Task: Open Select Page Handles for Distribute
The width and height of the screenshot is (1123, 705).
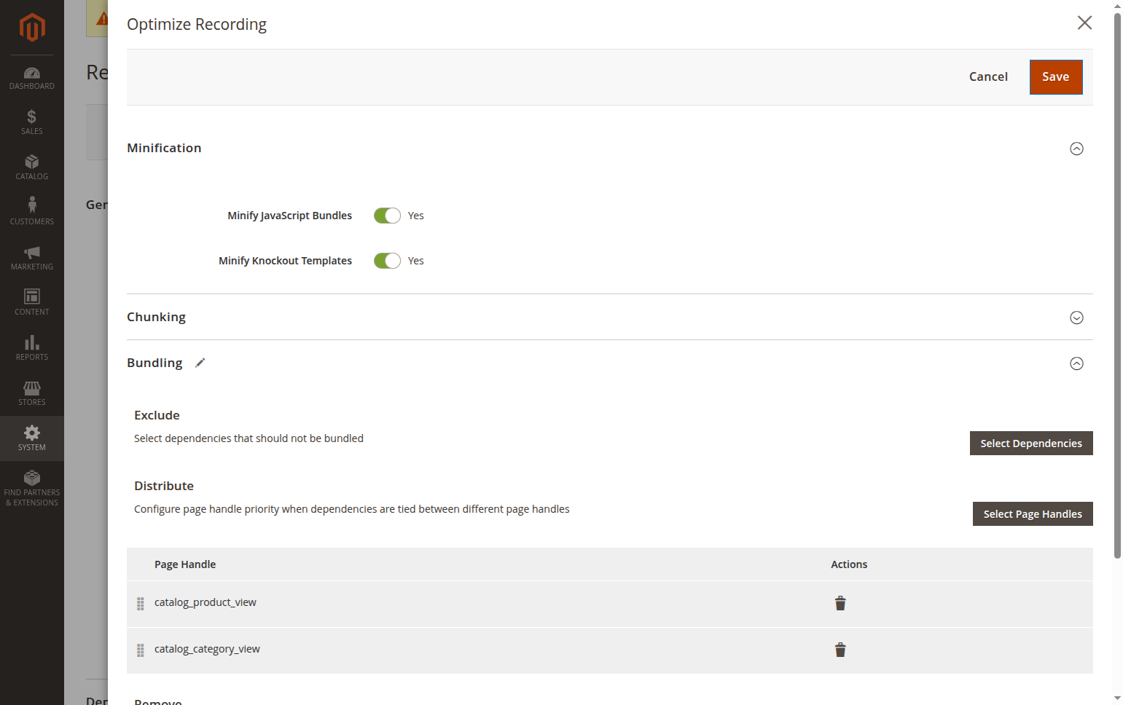Action: [1033, 514]
